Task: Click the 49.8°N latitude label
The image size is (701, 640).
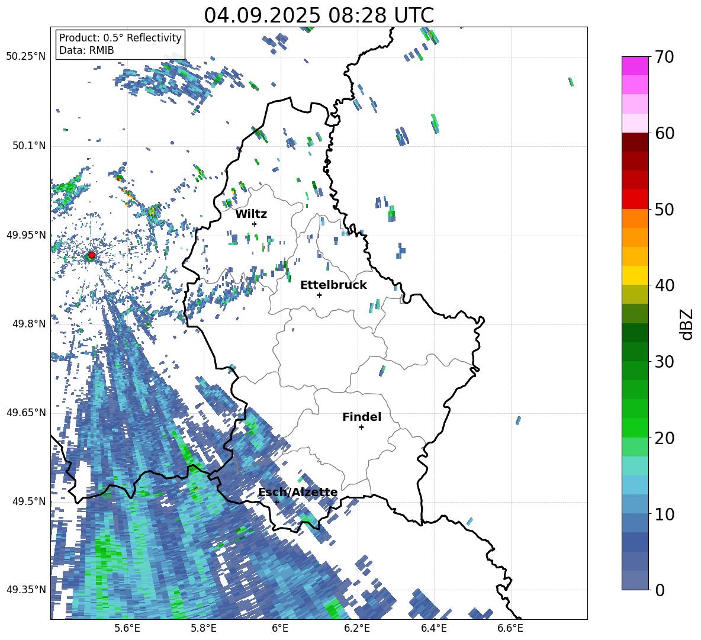Action: coord(29,324)
